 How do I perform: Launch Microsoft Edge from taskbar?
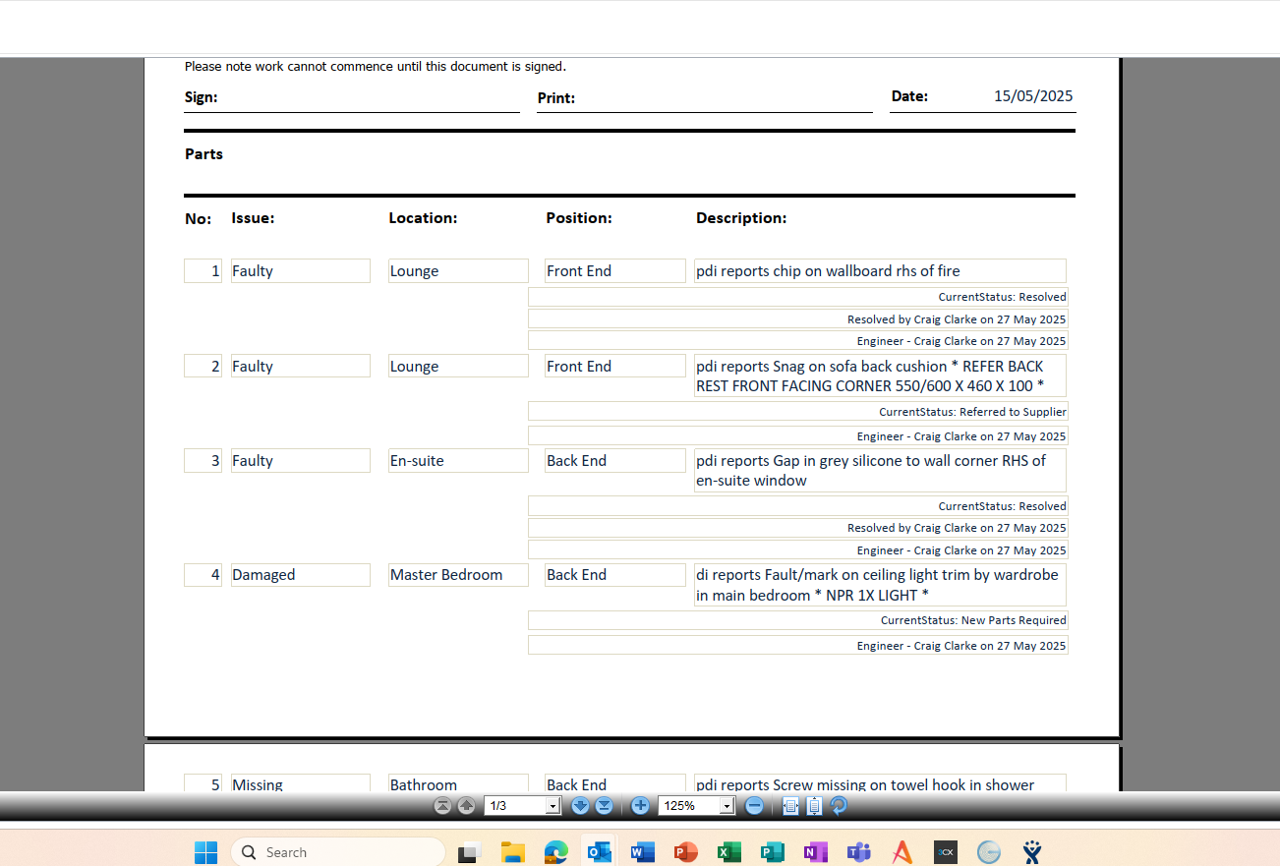coord(556,852)
